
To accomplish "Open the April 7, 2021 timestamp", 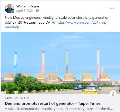I will (25, 11).
